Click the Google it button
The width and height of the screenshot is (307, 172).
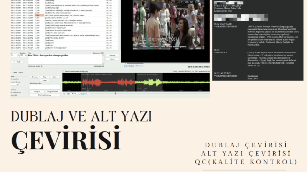pos(37,91)
